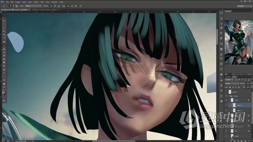The width and height of the screenshot is (253, 142).
Task: Select the Brush tool in toolbox
Action: point(4,45)
